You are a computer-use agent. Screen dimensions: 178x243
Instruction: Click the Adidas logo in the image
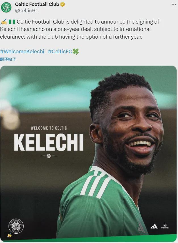[154, 226]
